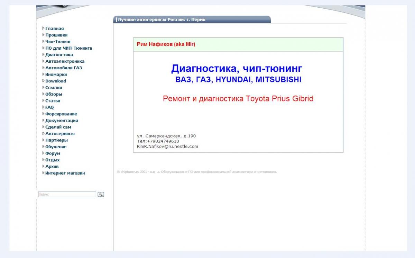Open the Прошивки menu item
This screenshot has width=415, height=258.
56,35
